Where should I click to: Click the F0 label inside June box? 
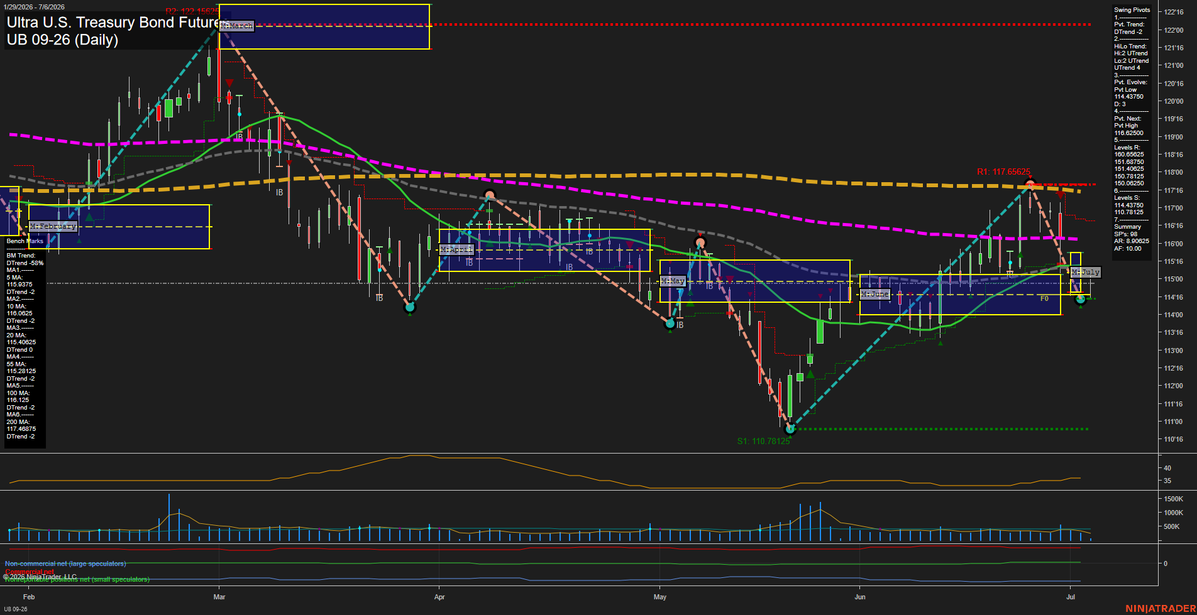1044,298
